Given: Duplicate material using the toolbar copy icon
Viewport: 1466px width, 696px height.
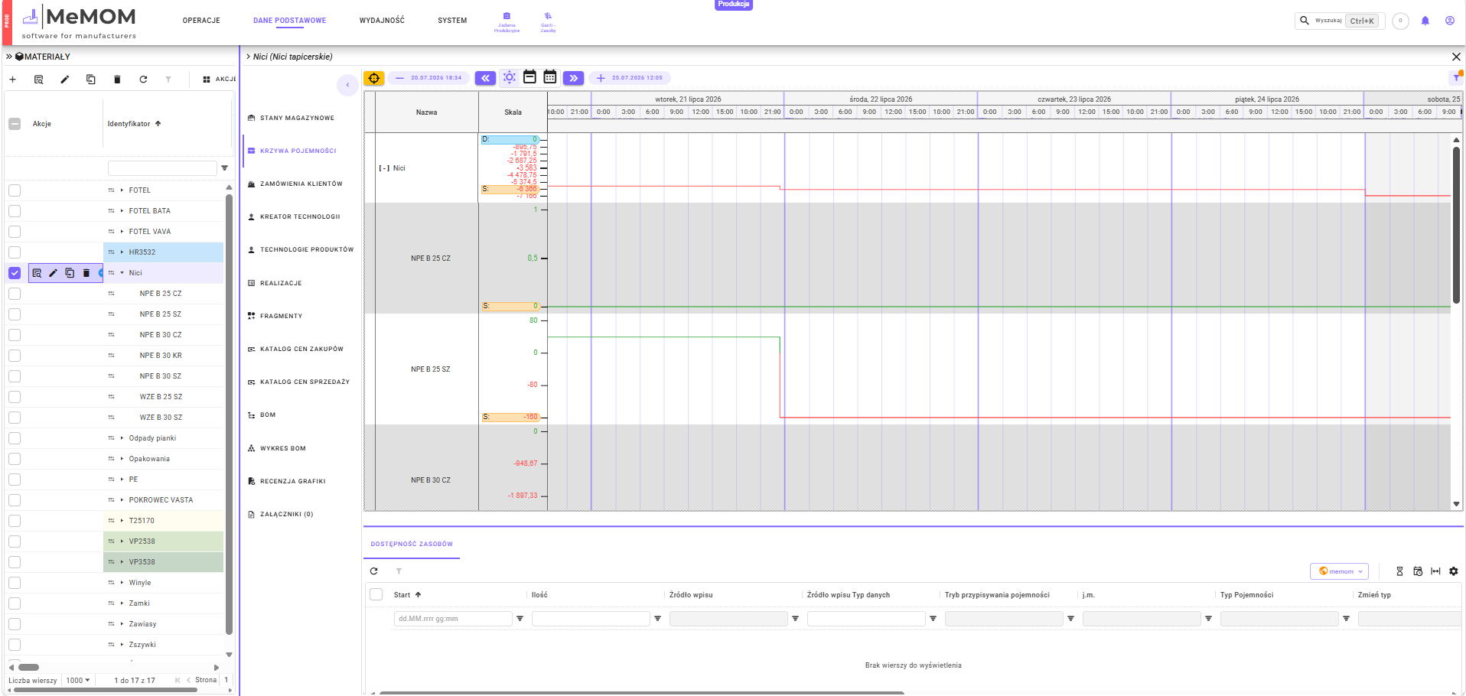Looking at the screenshot, I should pyautogui.click(x=91, y=80).
